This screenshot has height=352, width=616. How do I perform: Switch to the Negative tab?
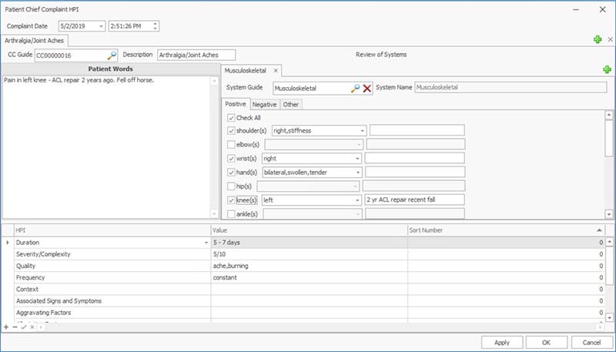265,105
